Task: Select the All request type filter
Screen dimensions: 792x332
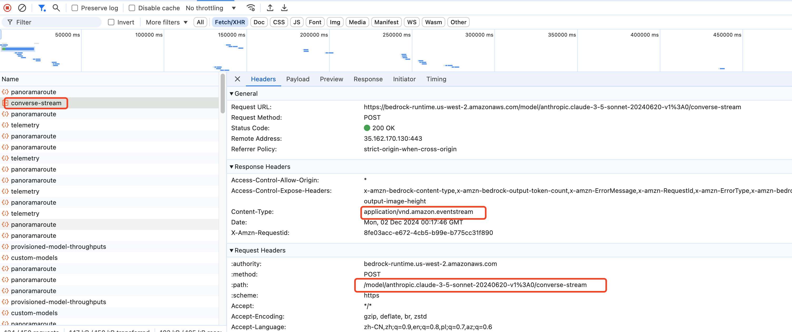Action: tap(200, 22)
